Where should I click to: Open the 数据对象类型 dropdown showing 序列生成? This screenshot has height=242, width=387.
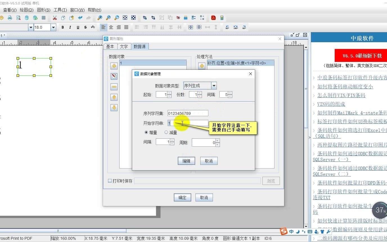pyautogui.click(x=214, y=85)
